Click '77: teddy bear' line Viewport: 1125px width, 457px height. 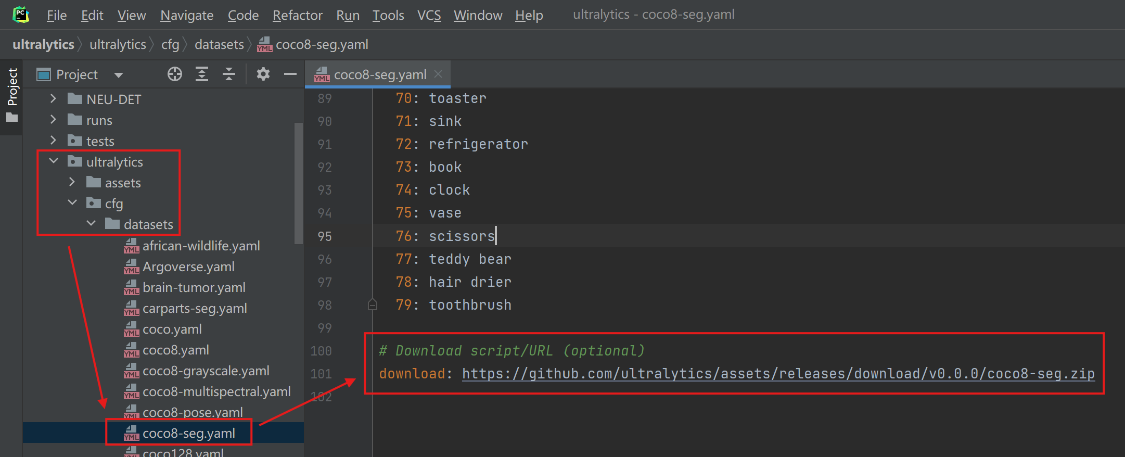coord(453,259)
